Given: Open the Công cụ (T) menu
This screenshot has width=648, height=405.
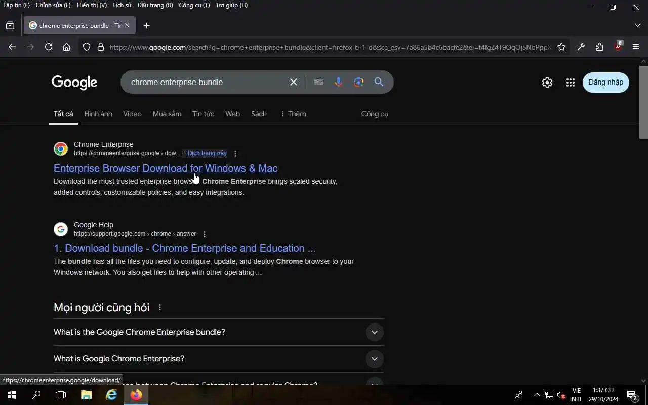Looking at the screenshot, I should click(194, 5).
